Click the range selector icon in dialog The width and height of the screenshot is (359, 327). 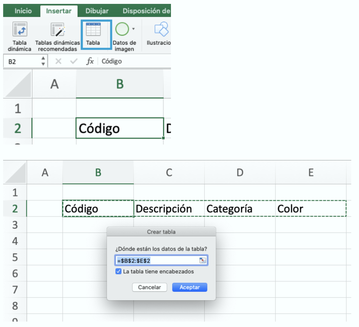pyautogui.click(x=202, y=261)
